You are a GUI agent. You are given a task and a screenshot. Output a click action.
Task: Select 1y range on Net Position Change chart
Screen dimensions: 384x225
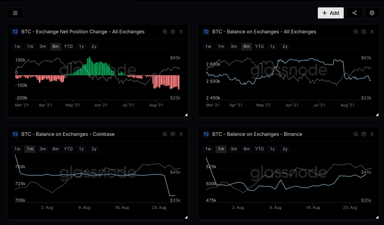[81, 46]
